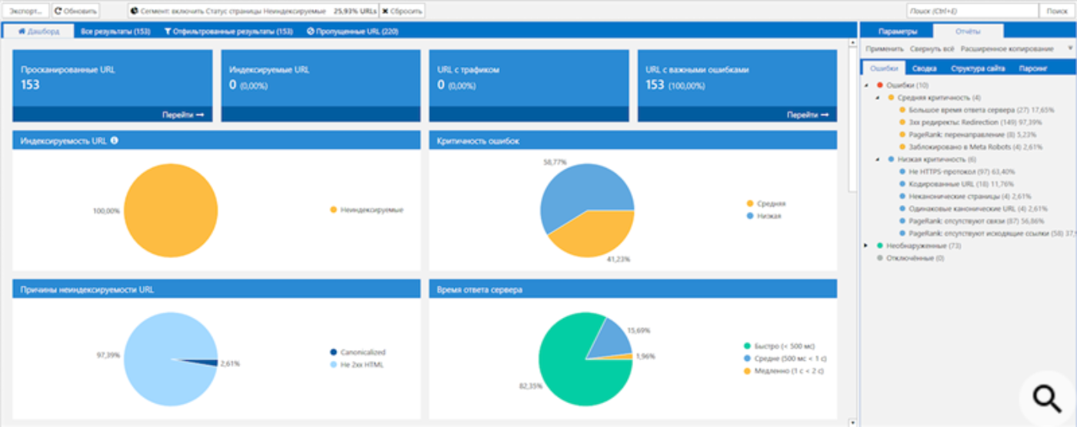Refresh data with the Обновить button
Viewport: 1077px width, 427px height.
[76, 12]
